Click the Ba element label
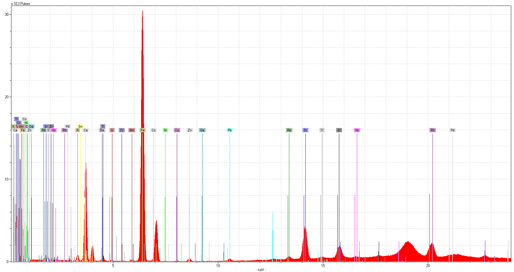Screen dimensions: 514x272 tap(102, 130)
